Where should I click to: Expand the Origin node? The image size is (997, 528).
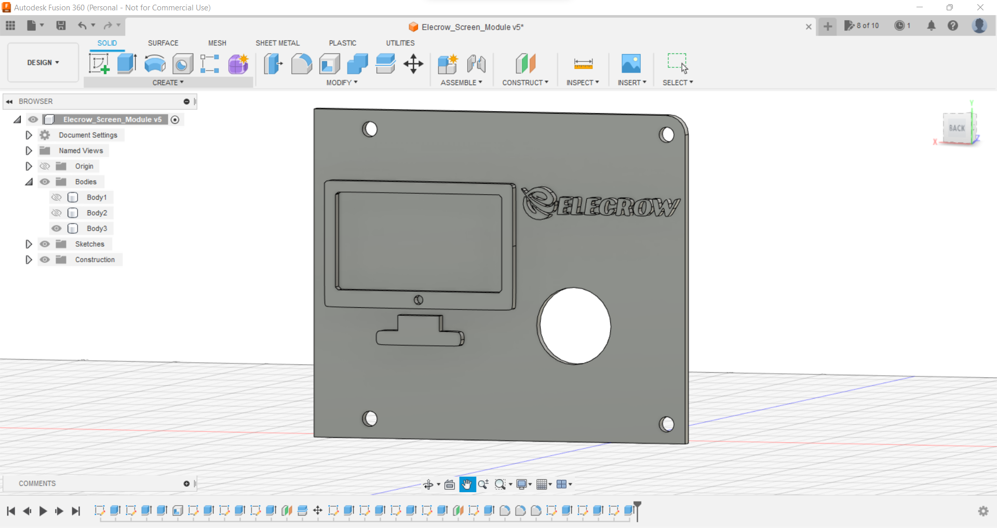click(29, 166)
